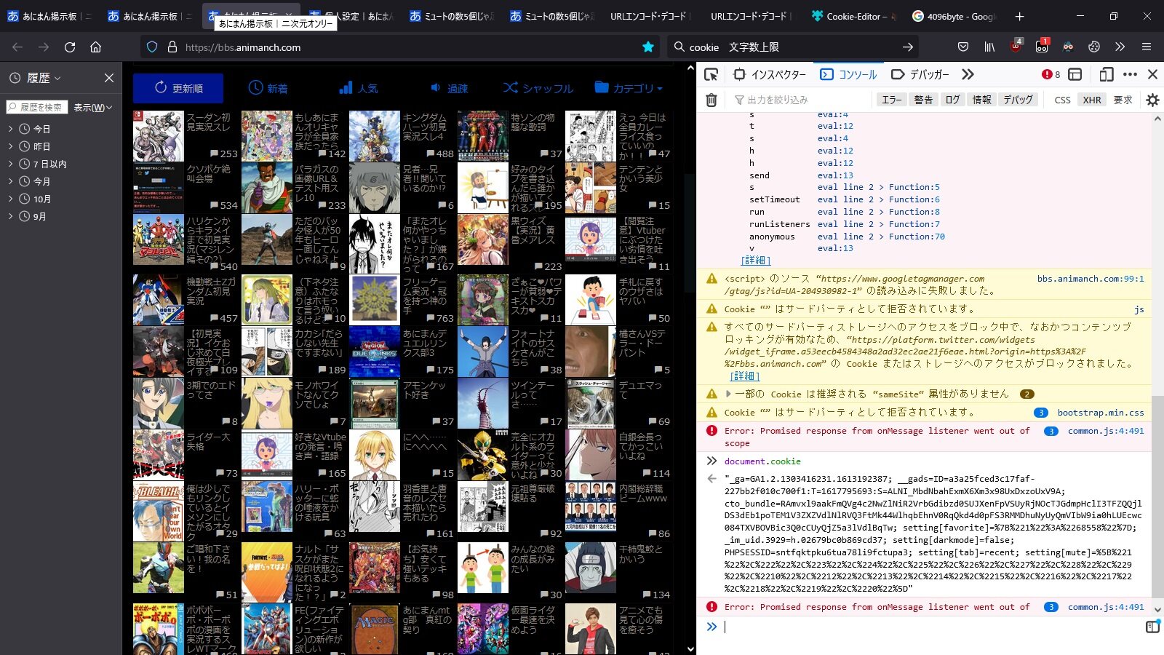This screenshot has height=655, width=1164.
Task: Toggle 警告 filter in console
Action: tap(923, 100)
